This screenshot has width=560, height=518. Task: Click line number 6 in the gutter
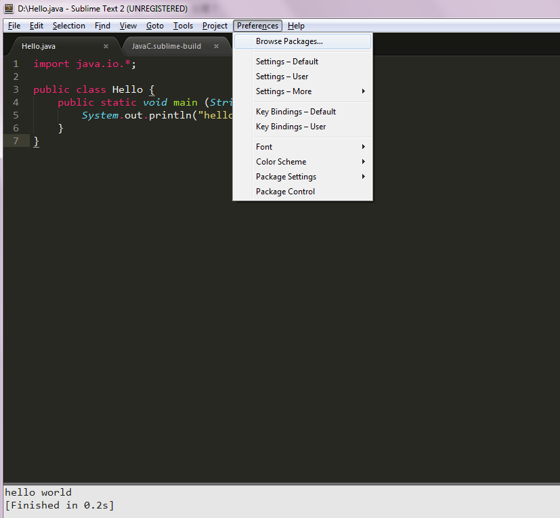coord(16,128)
